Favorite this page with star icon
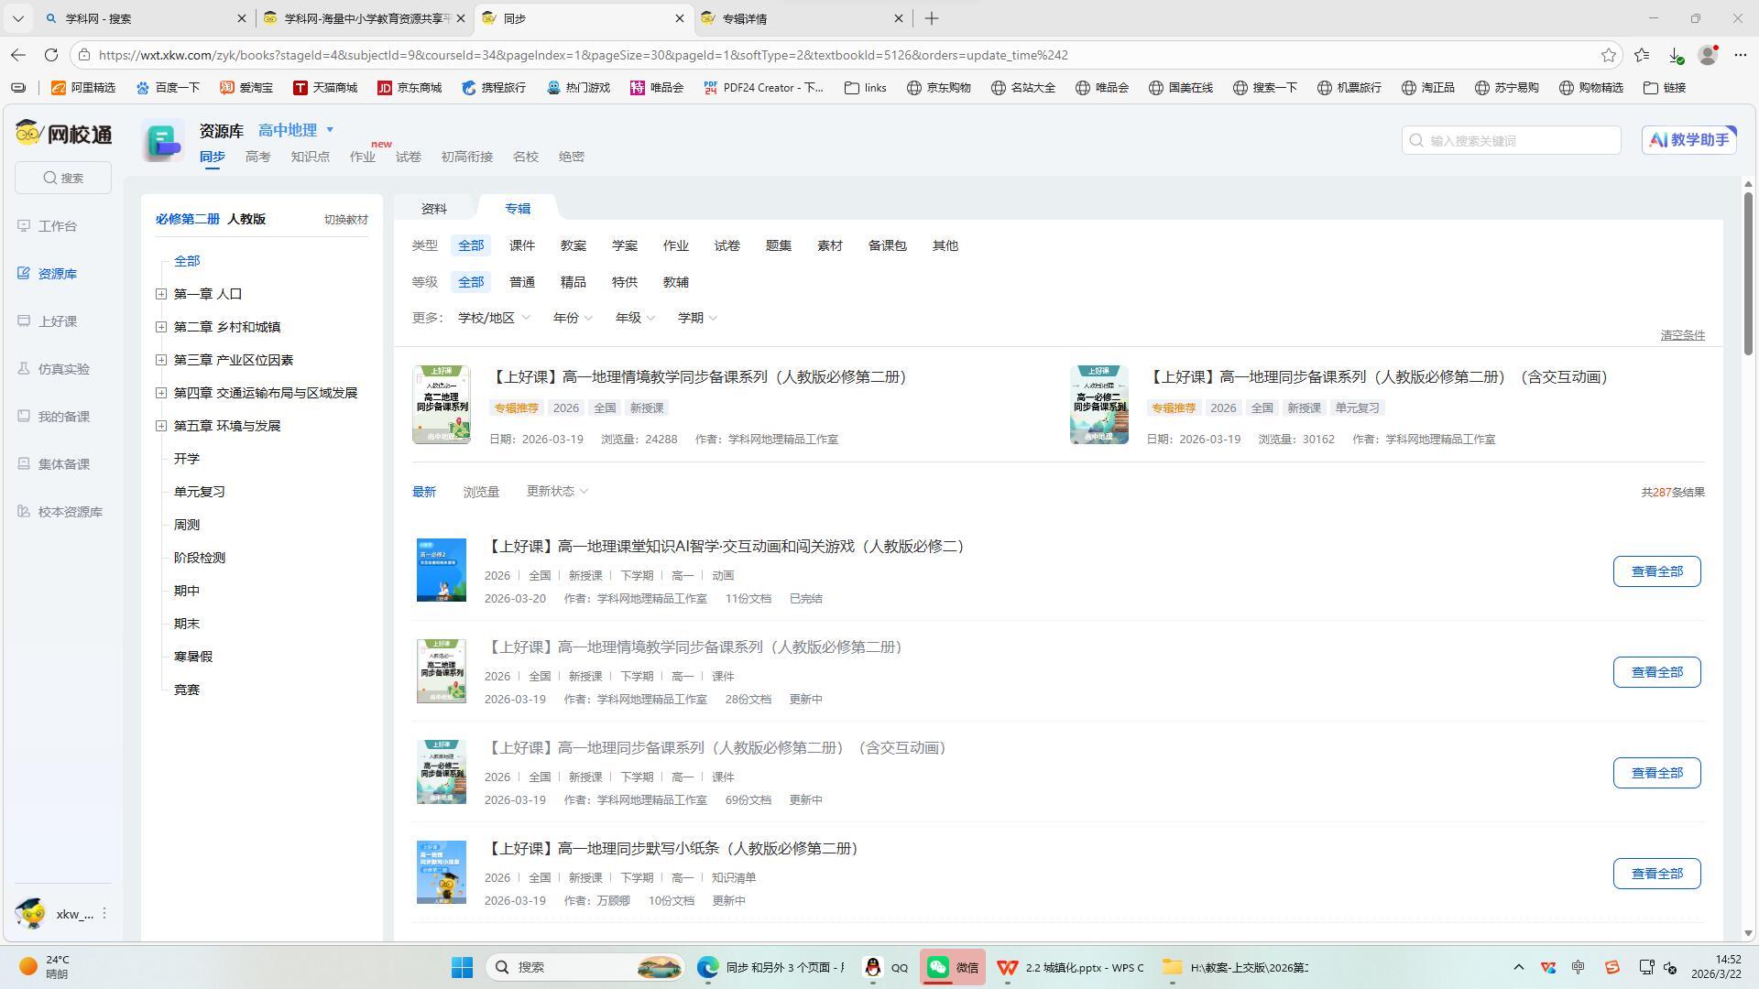Viewport: 1759px width, 989px height. coord(1609,55)
